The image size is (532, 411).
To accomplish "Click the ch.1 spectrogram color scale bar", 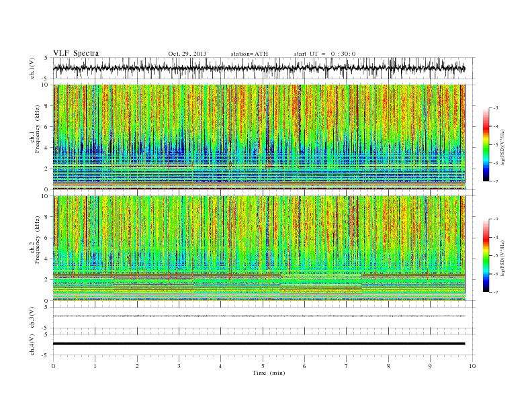I will [486, 145].
